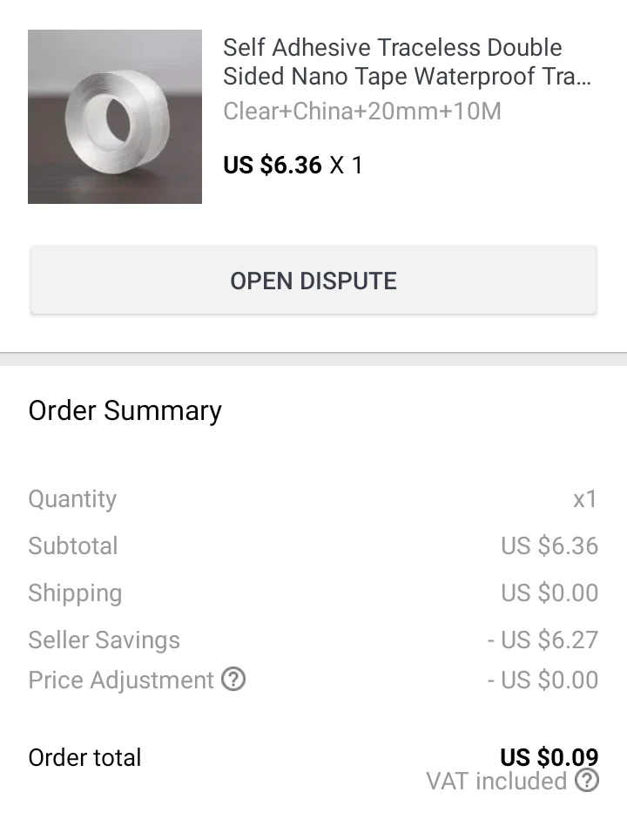Select the Shipping cost US $0.00
The width and height of the screenshot is (627, 826).
(x=549, y=593)
